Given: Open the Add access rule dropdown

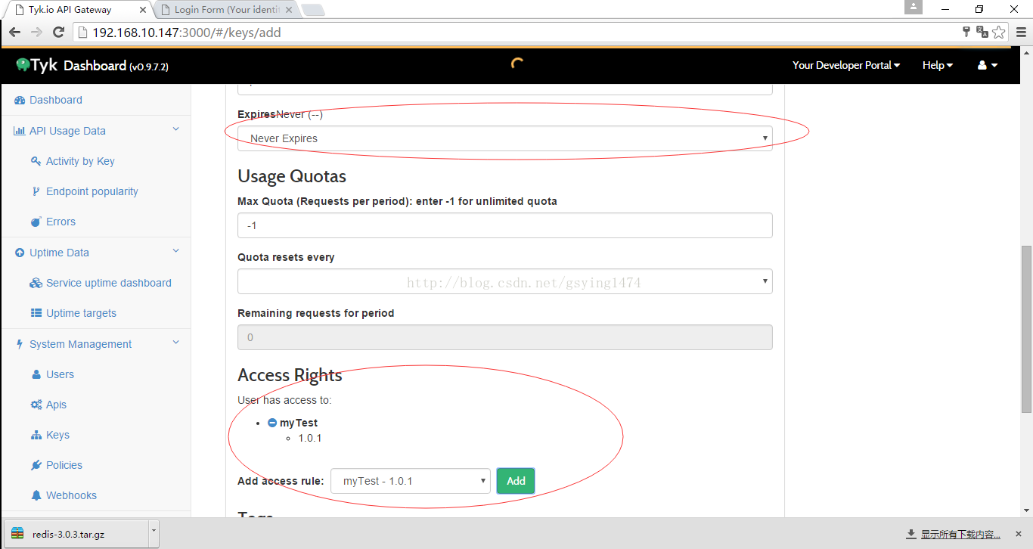Looking at the screenshot, I should pos(411,481).
